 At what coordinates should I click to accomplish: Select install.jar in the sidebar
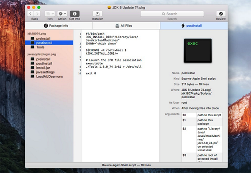[x=43, y=68]
